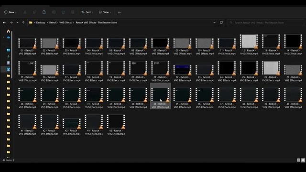The width and height of the screenshot is (306, 172).
Task: Open the View dropdown
Action: (x=105, y=12)
